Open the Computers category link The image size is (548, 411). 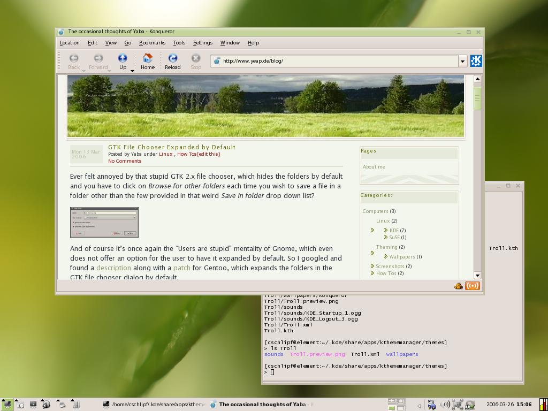375,211
